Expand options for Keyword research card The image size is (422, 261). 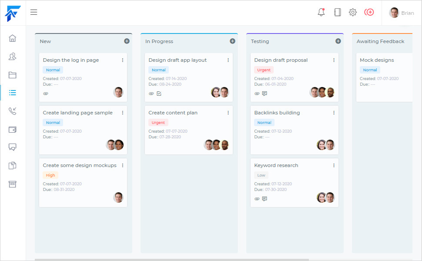pyautogui.click(x=334, y=165)
